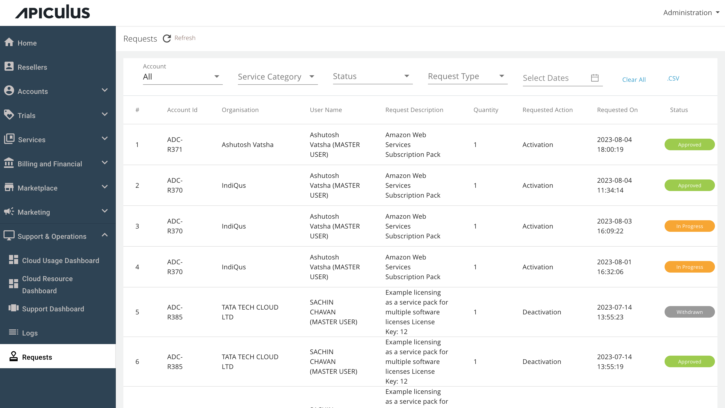This screenshot has height=408, width=725.
Task: Click the Request Description column header
Action: click(414, 110)
